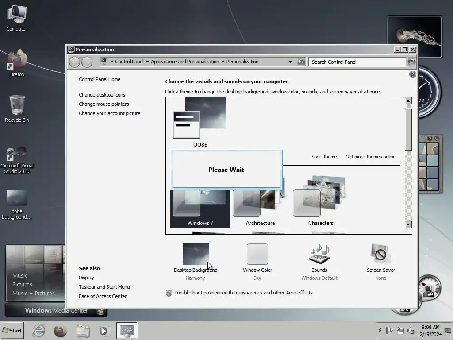The image size is (453, 340).
Task: Click the Personalization breadcrumb
Action: pyautogui.click(x=242, y=62)
